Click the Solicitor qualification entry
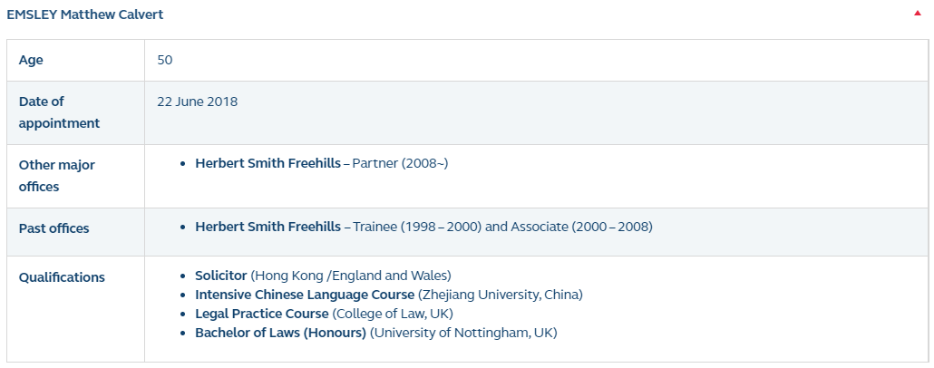 click(x=220, y=276)
